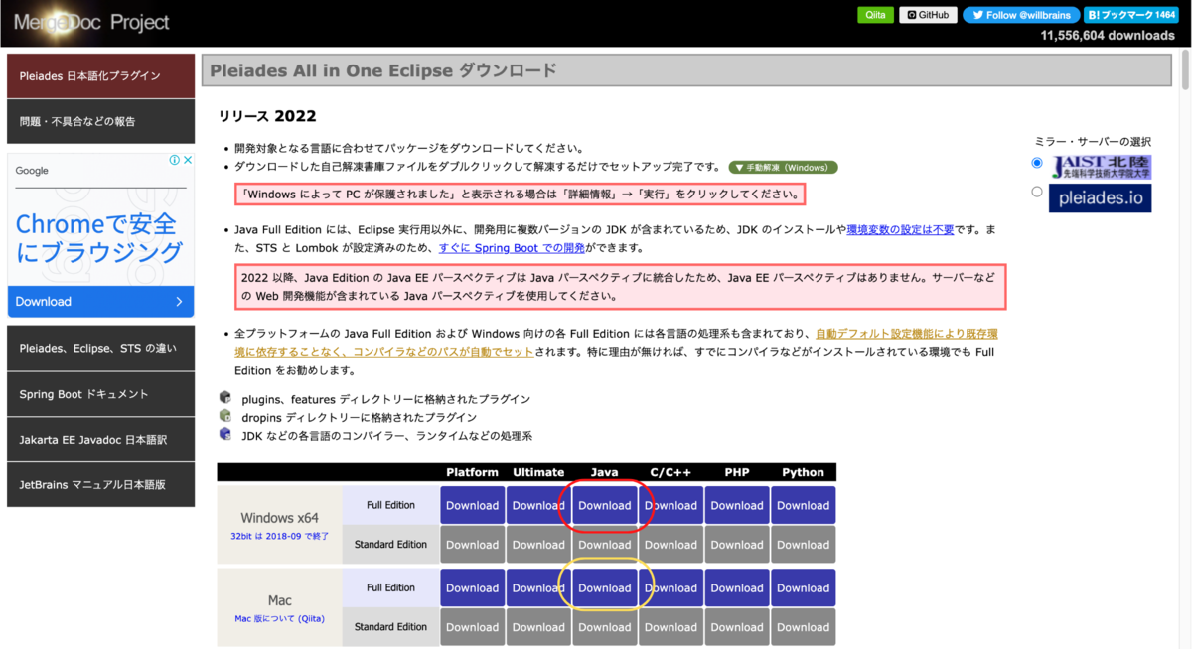Open Mac 版について (Qiita) link
1192x649 pixels.
(280, 618)
